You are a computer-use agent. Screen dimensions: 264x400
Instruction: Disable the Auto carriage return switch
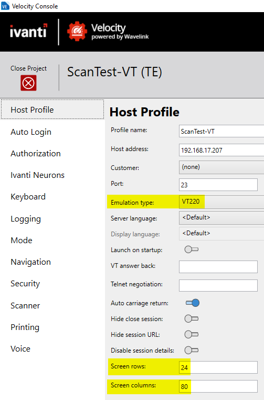coord(193,303)
